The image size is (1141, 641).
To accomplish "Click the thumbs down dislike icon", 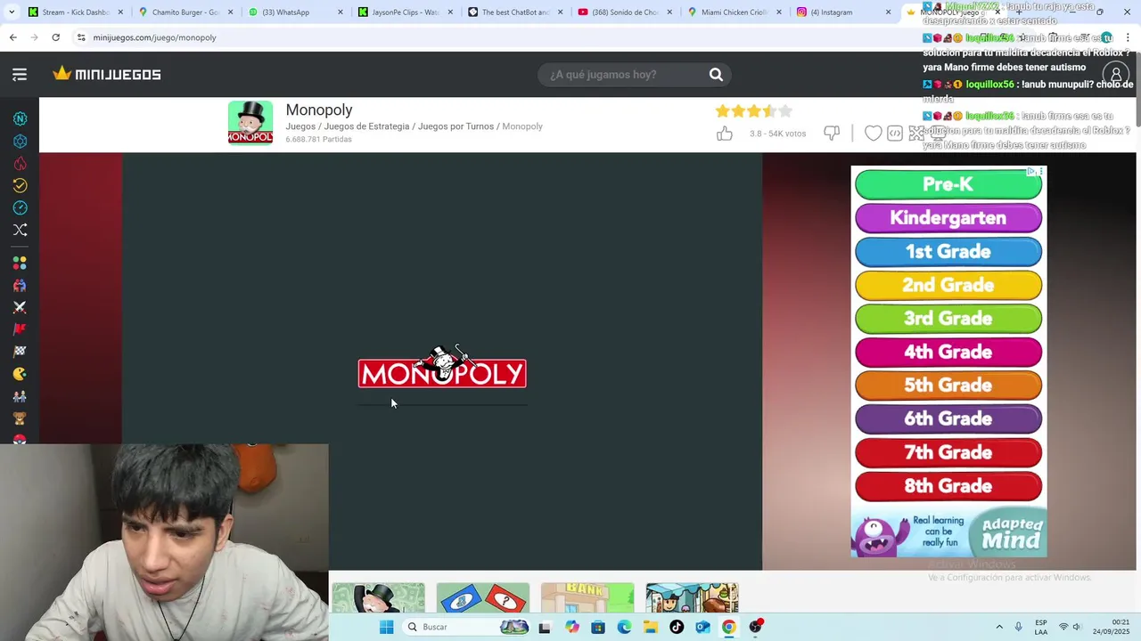I will 832,134.
